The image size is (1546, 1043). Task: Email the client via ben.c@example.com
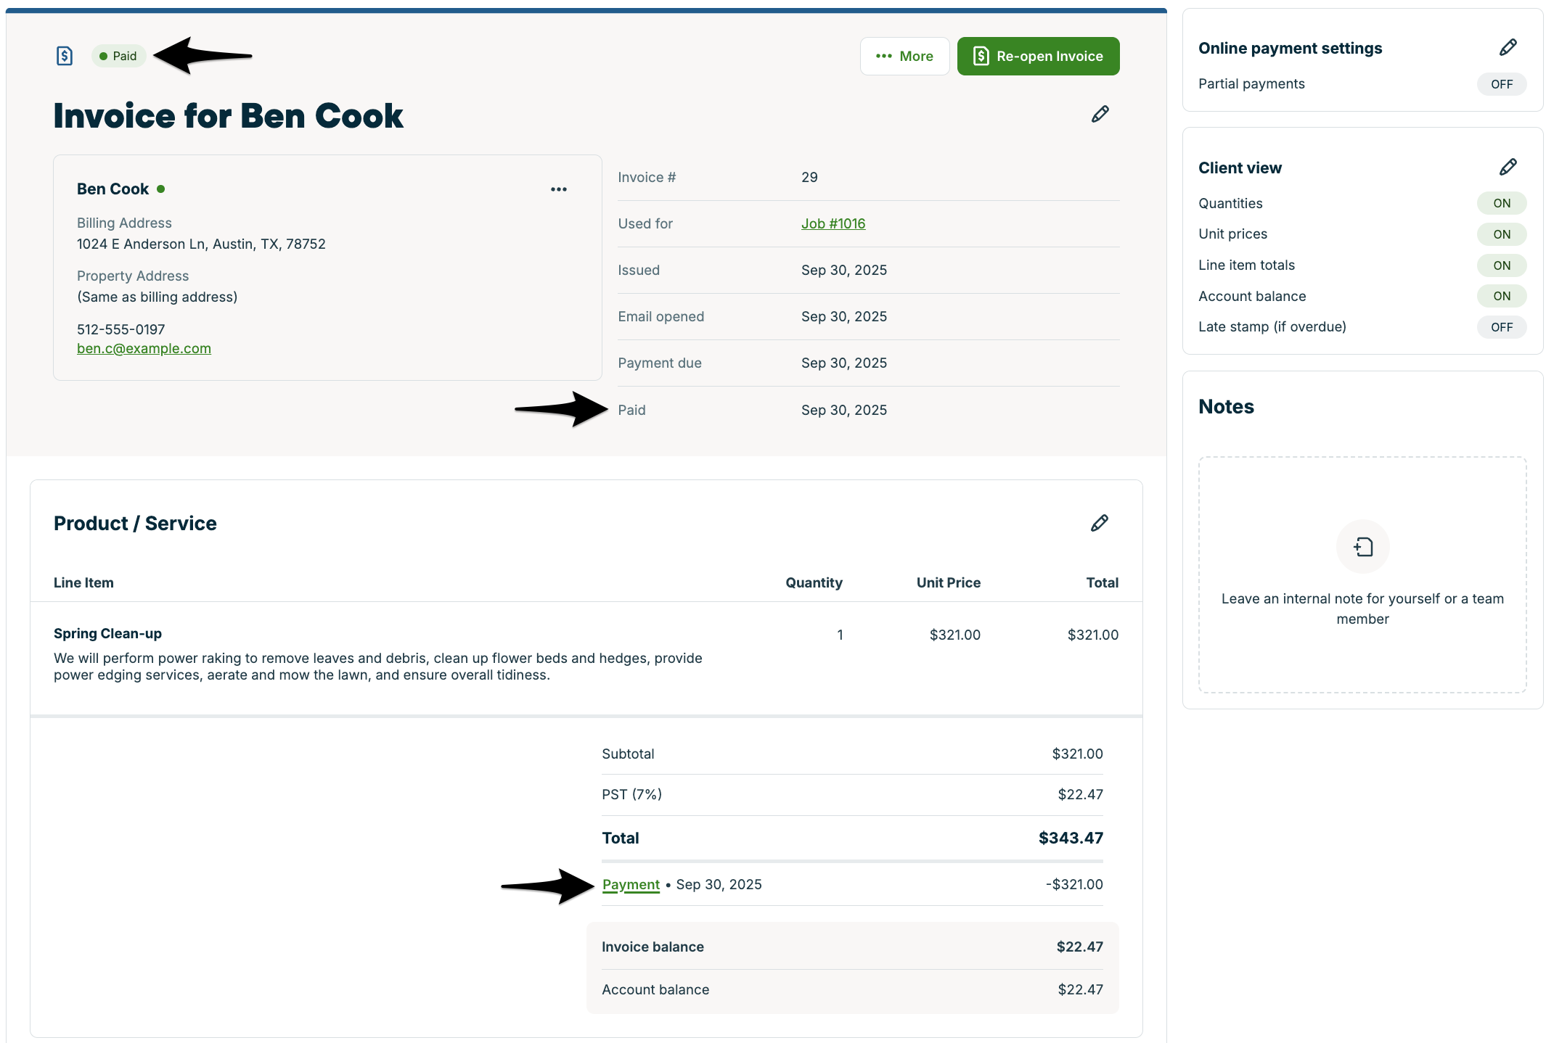tap(144, 348)
